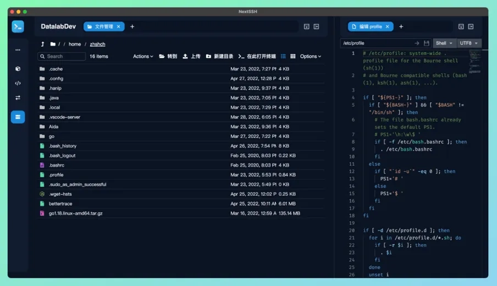Open the UTF8 encoding dropdown
This screenshot has width=497, height=286.
[469, 43]
